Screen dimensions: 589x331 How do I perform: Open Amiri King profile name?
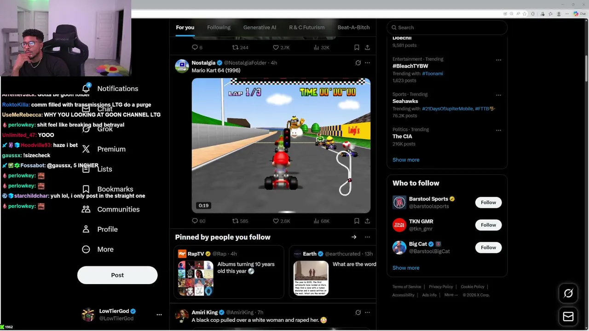pos(205,313)
